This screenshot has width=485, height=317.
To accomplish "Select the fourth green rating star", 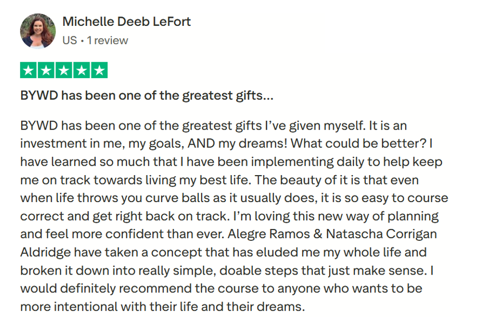I will click(x=81, y=70).
